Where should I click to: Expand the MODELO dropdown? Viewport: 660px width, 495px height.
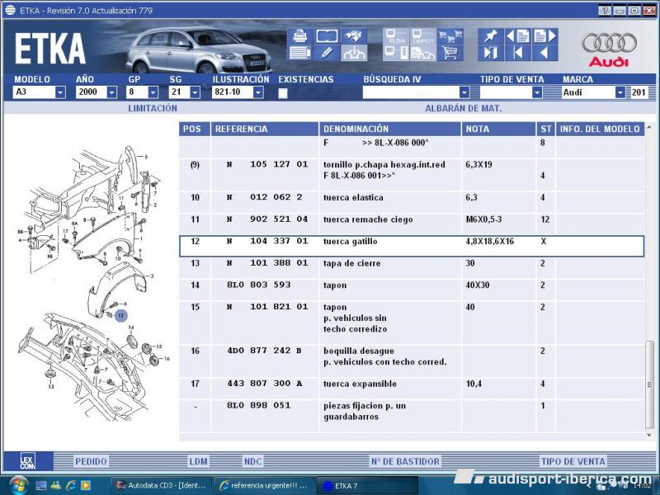pyautogui.click(x=60, y=92)
